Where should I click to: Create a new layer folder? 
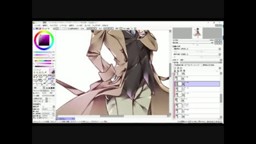click(181, 68)
